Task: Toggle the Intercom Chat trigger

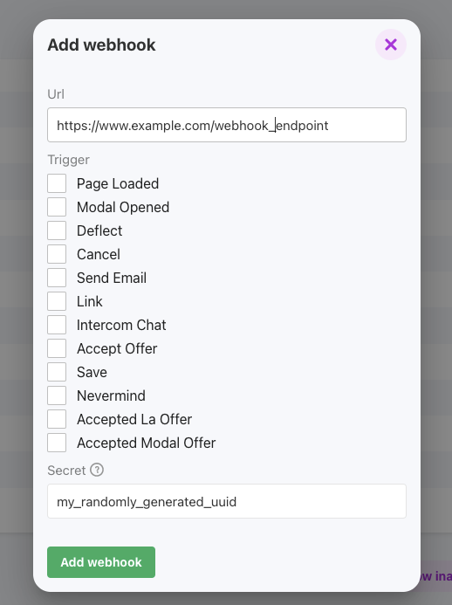Action: point(57,325)
